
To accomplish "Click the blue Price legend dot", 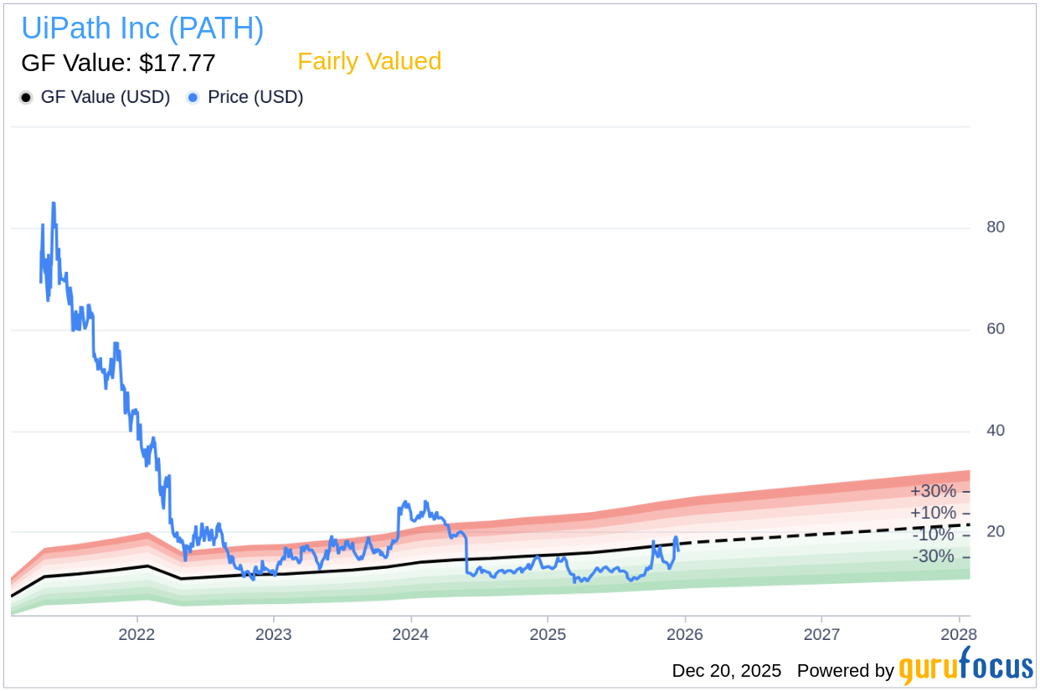I will coord(193,98).
